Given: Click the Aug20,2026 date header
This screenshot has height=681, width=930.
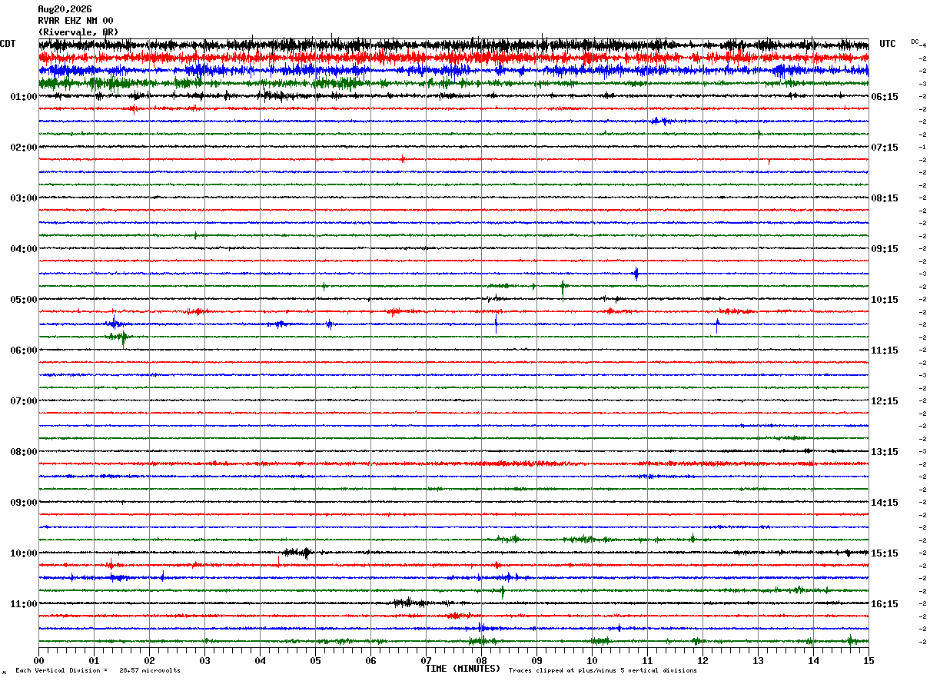Looking at the screenshot, I should point(65,9).
